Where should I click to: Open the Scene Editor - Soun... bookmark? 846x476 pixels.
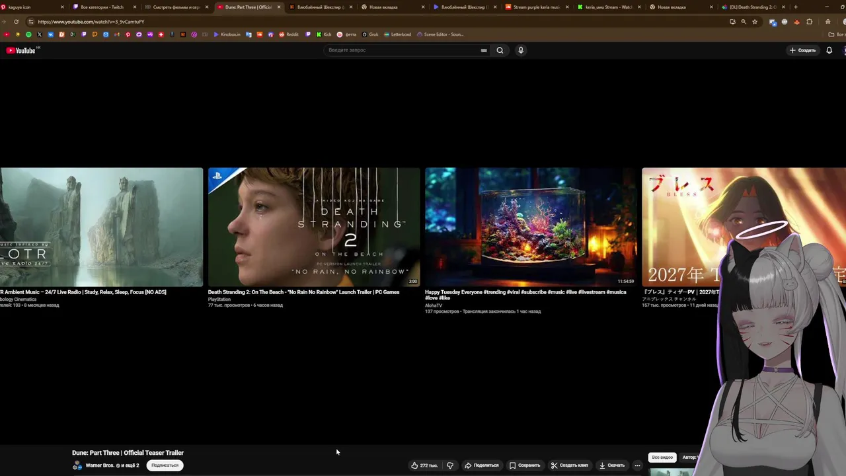point(440,34)
